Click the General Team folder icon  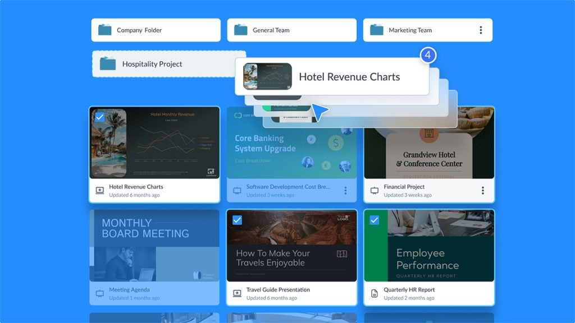pos(241,29)
